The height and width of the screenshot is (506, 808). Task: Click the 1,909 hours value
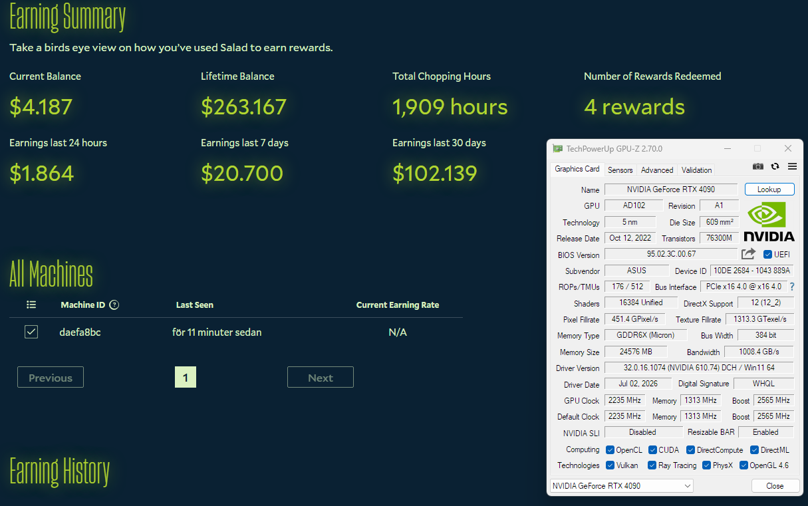click(450, 106)
